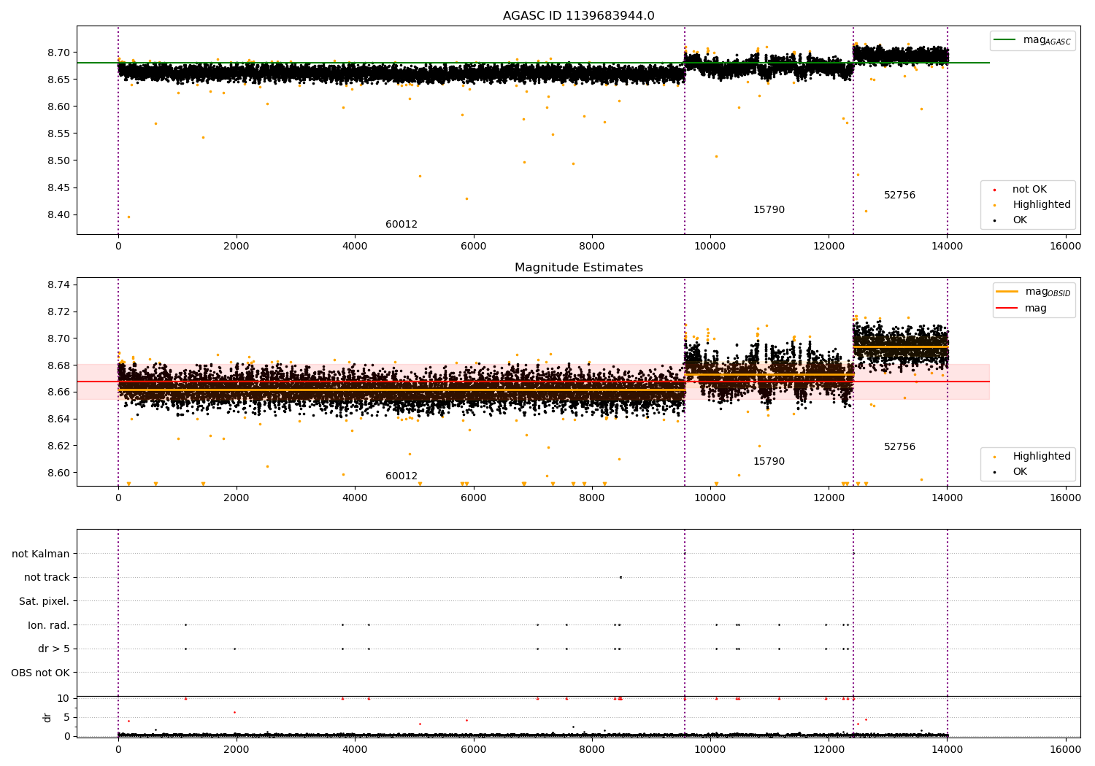Click the 10 tick on the dr axis

(x=64, y=698)
